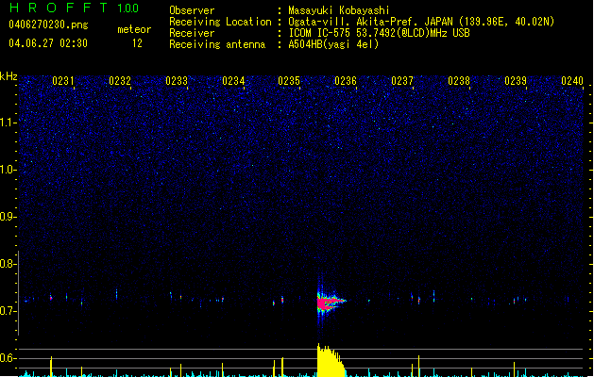Select the file name 0406270230.png
Screen dimensions: 594x377
48,25
